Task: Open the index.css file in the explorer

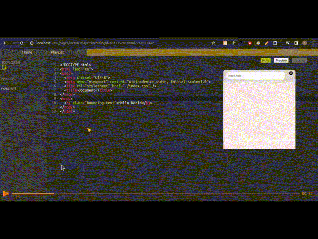Action: pos(8,79)
